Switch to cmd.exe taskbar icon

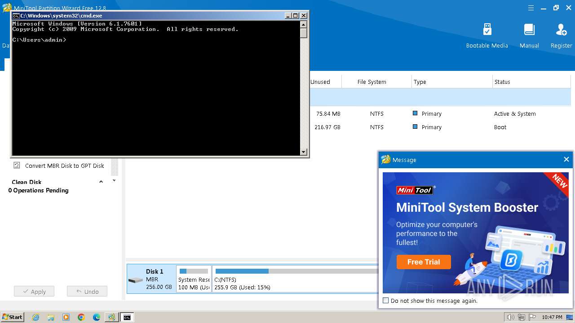[x=127, y=317]
